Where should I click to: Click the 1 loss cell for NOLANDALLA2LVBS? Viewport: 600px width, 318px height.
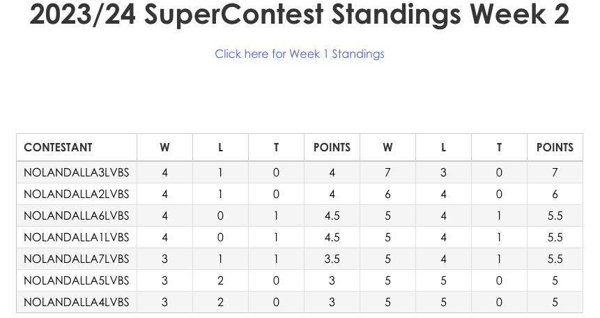pyautogui.click(x=220, y=194)
